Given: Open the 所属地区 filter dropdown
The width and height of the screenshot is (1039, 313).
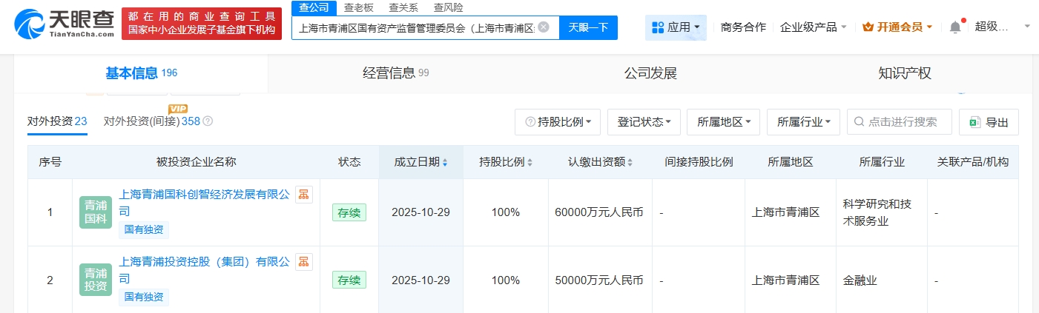Looking at the screenshot, I should click(724, 122).
